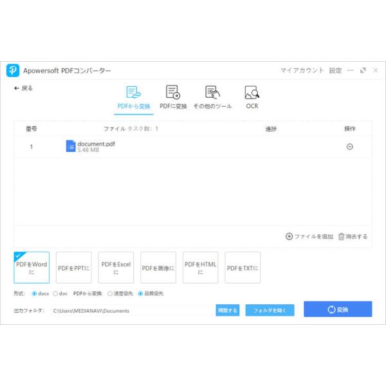386x386 pixels.
Task: Remove document.pdf with the minus icon
Action: 349,147
